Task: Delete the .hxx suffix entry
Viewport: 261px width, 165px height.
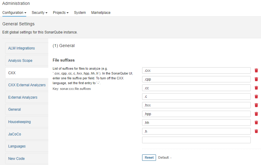Action: click(256, 105)
